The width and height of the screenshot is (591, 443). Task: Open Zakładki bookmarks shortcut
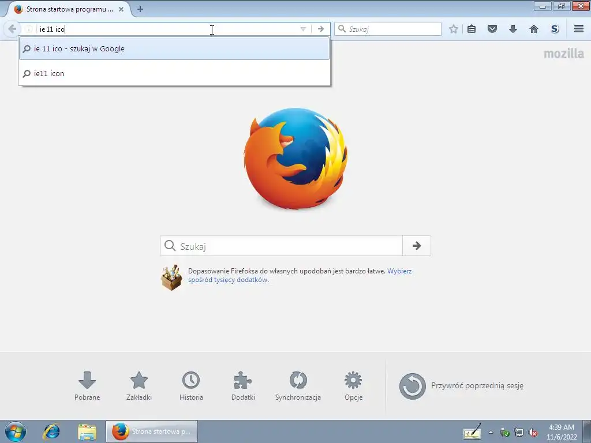point(139,386)
